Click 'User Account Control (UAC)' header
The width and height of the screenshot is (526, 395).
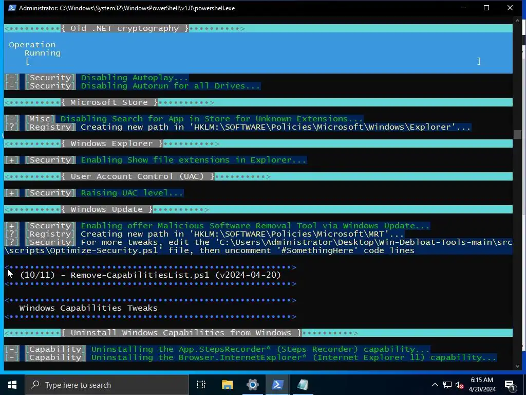138,176
